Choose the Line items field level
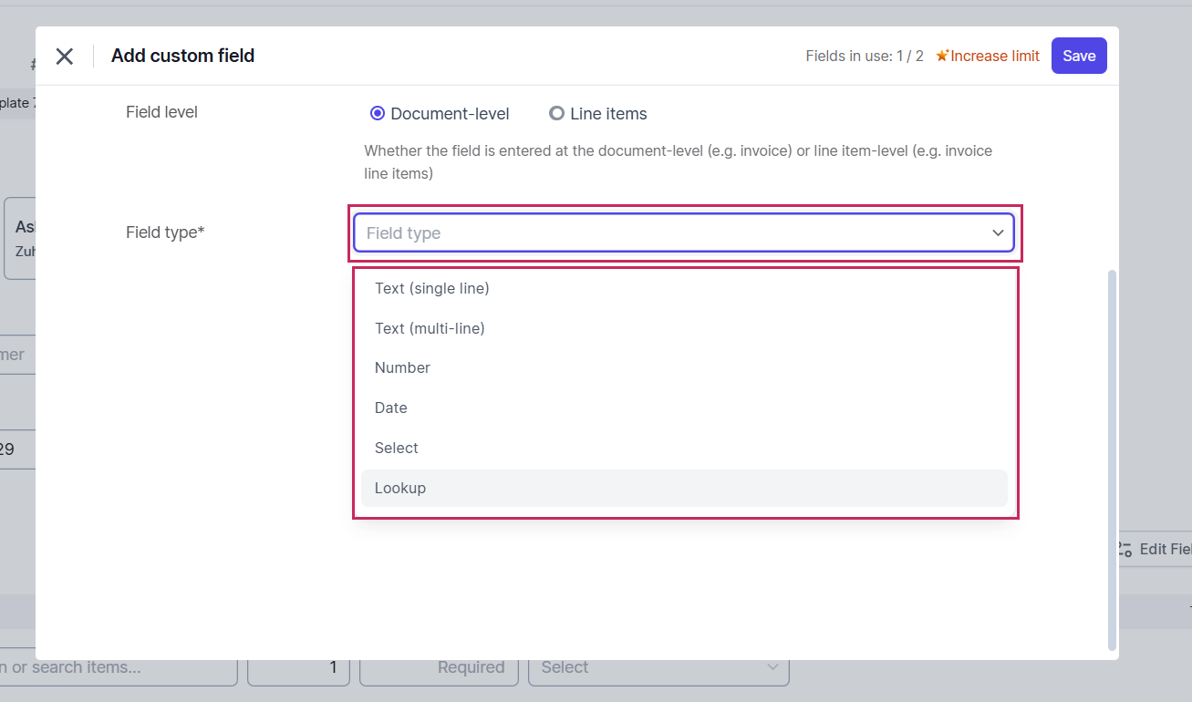This screenshot has height=702, width=1192. 556,114
